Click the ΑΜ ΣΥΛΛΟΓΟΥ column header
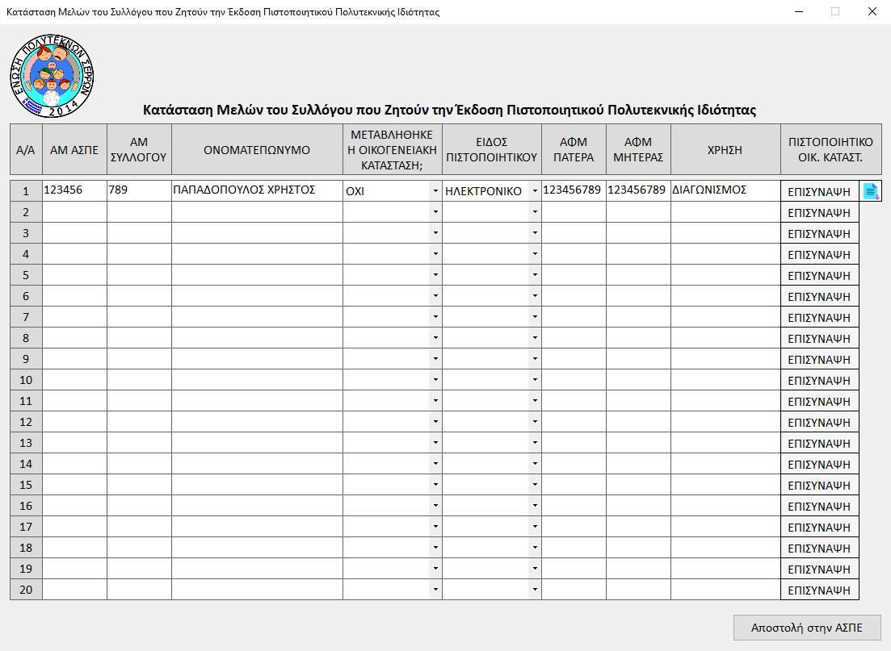891x651 pixels. pyautogui.click(x=139, y=150)
